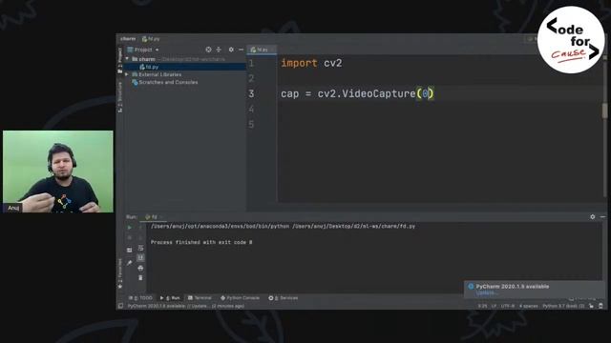Open the 4 spaces indent selector
This screenshot has height=343, width=611.
[528, 306]
